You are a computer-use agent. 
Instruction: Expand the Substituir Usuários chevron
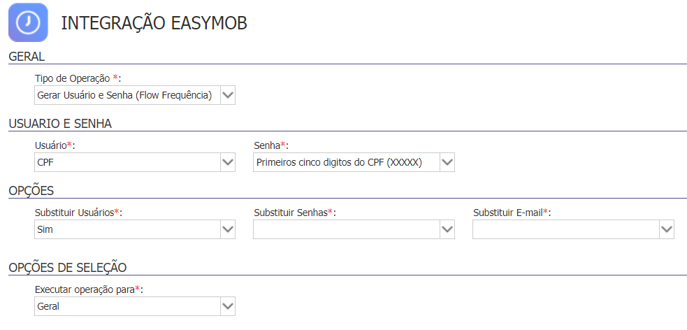[x=227, y=229]
